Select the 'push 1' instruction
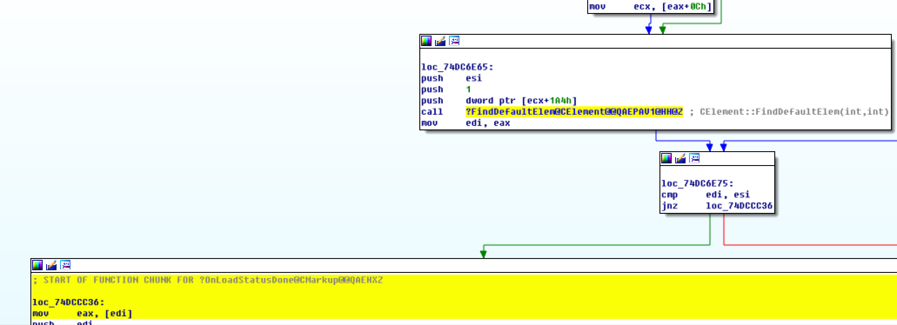Viewport: 897px width, 325px height. [x=446, y=90]
